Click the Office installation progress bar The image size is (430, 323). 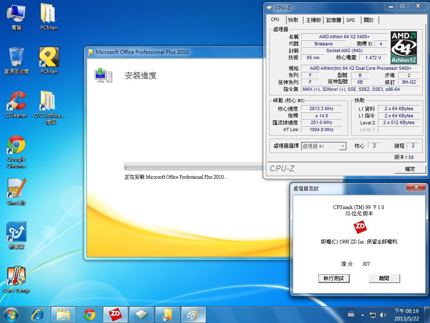point(193,167)
